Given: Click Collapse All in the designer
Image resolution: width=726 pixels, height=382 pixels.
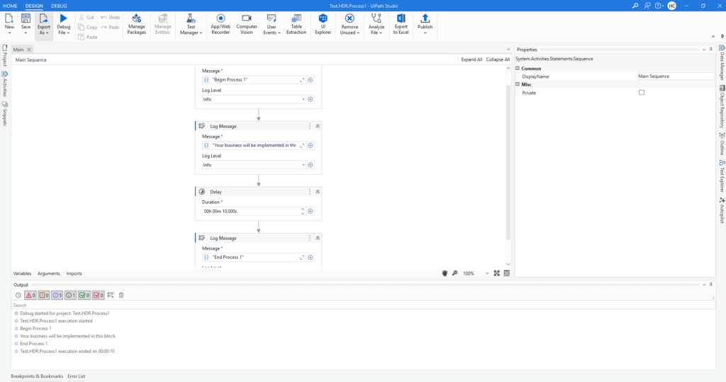Looking at the screenshot, I should tap(498, 59).
